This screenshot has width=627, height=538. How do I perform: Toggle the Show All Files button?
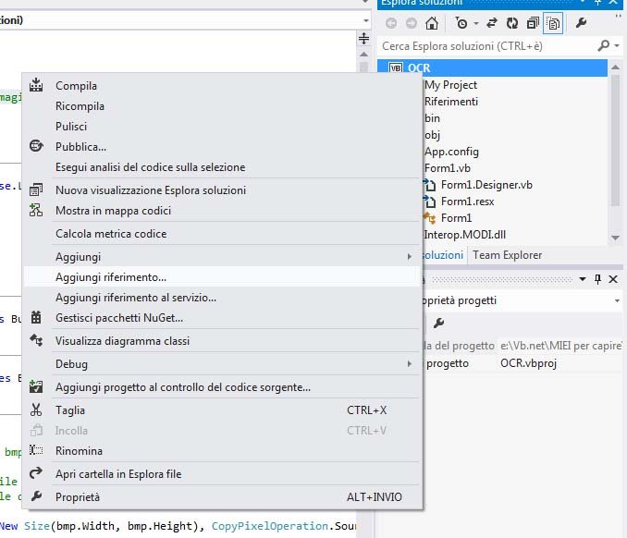554,23
